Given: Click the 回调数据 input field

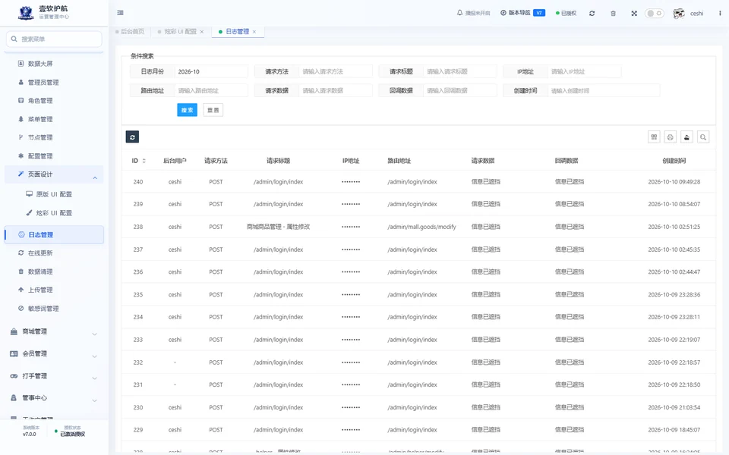Looking at the screenshot, I should [459, 90].
